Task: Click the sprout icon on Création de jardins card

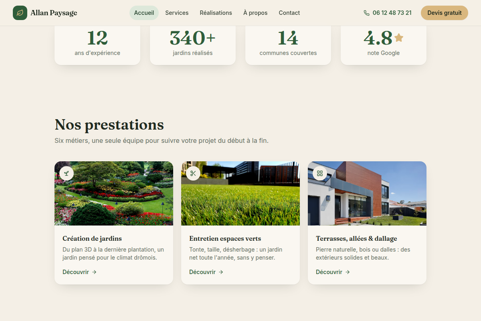Action: (67, 173)
